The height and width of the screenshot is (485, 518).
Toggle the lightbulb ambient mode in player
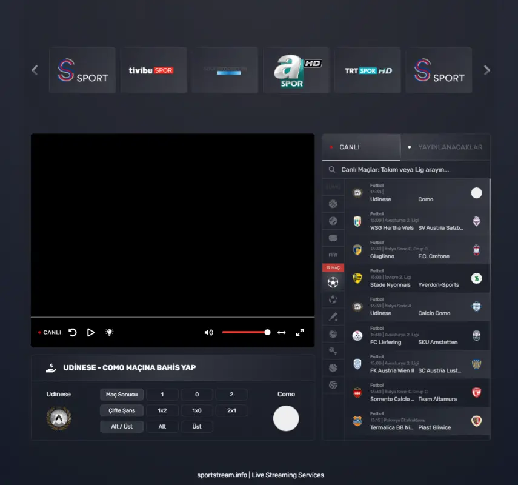tap(109, 332)
